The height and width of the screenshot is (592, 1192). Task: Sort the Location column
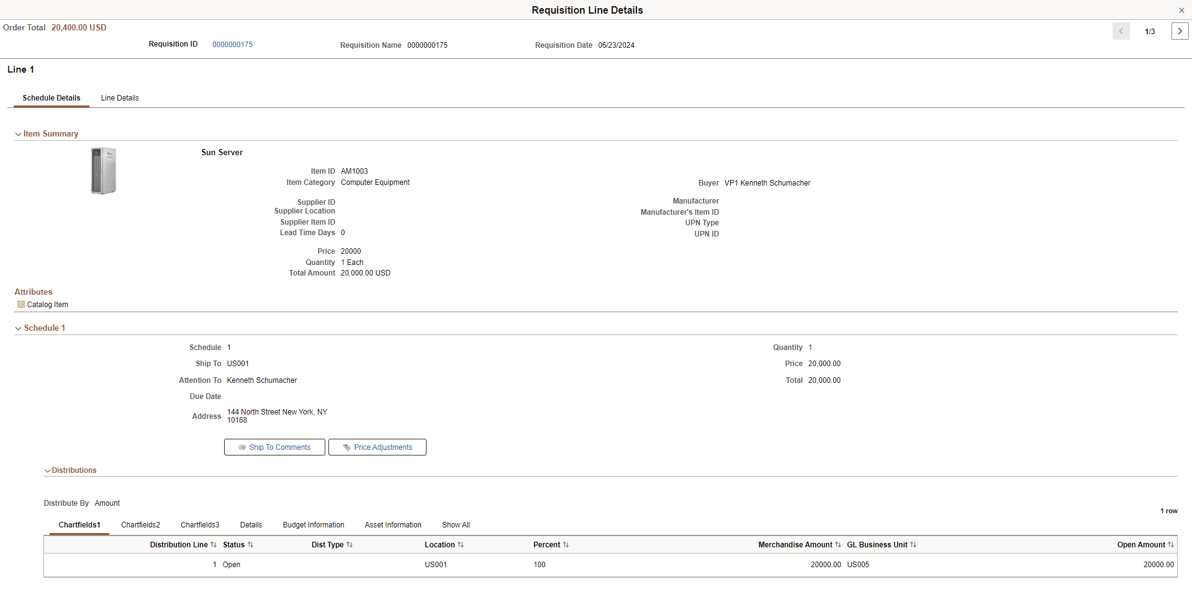462,544
